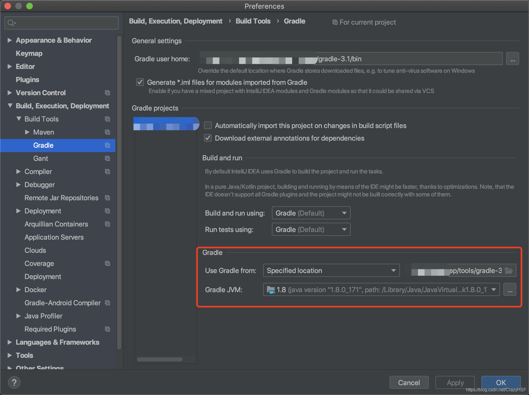Click the project icon beside Arquillian Containers
Image resolution: width=529 pixels, height=395 pixels.
pyautogui.click(x=107, y=224)
